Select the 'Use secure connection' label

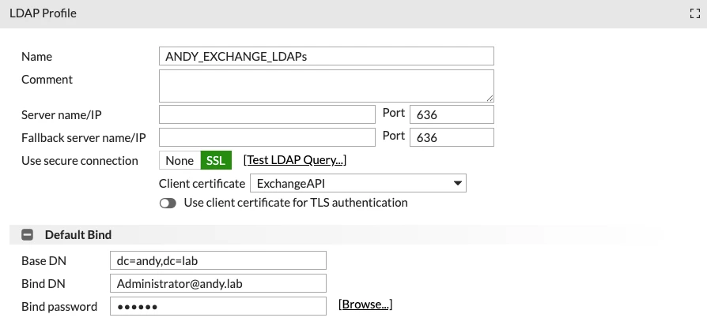(80, 161)
